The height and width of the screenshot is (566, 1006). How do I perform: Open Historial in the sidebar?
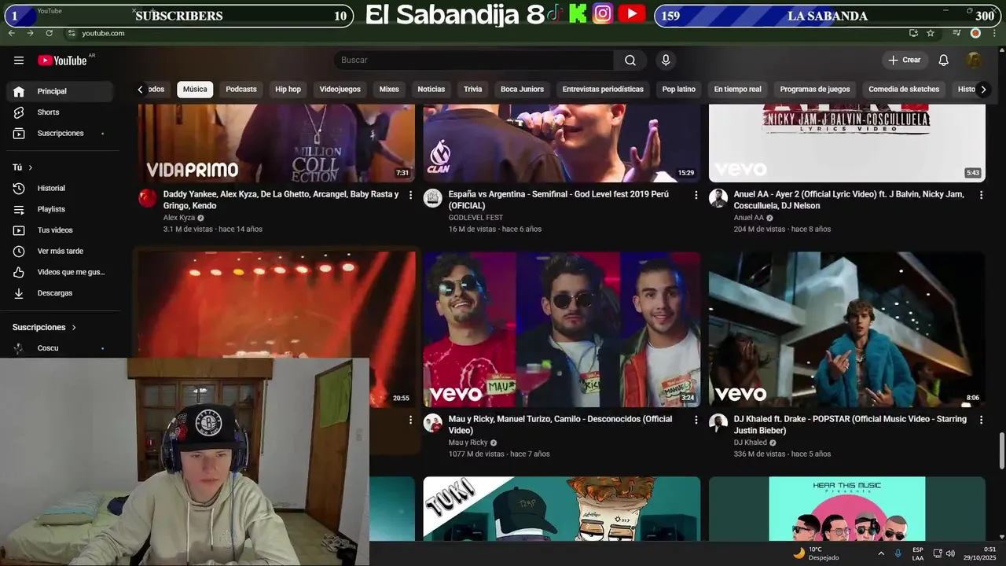coord(60,189)
